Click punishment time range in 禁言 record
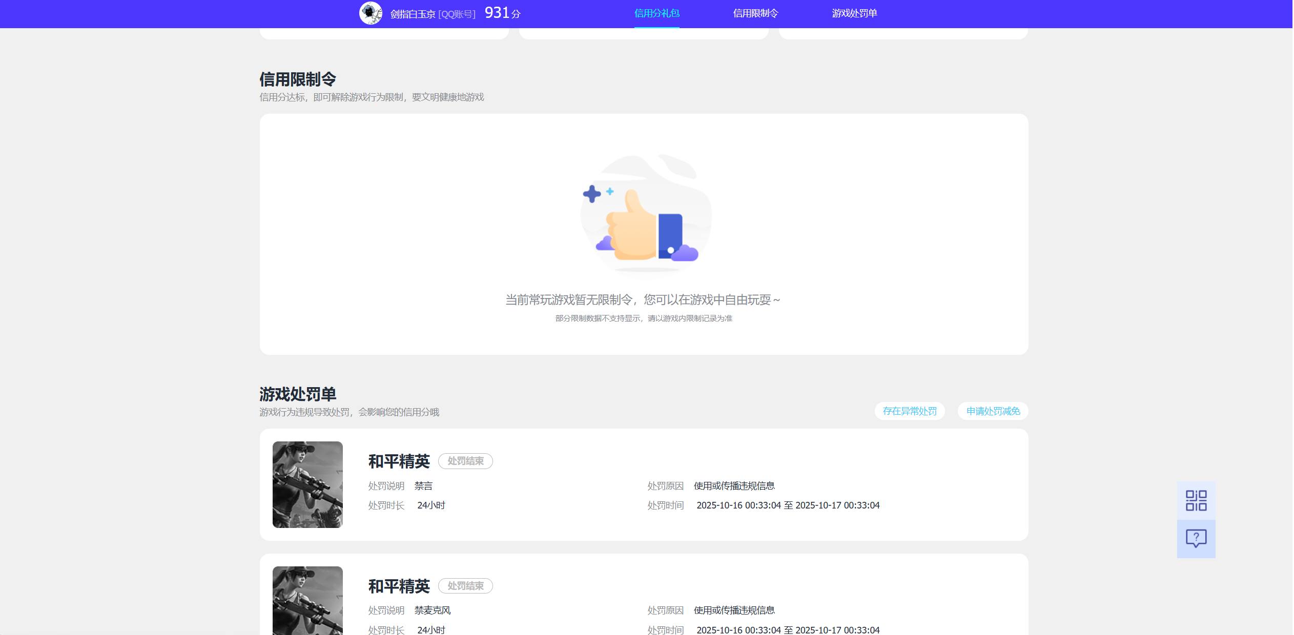 pyautogui.click(x=788, y=505)
